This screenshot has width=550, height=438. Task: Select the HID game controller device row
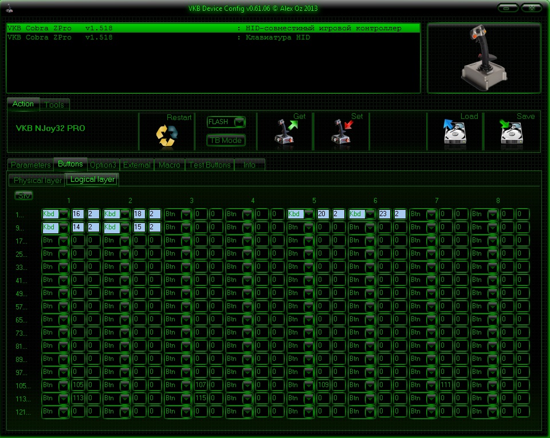point(213,29)
